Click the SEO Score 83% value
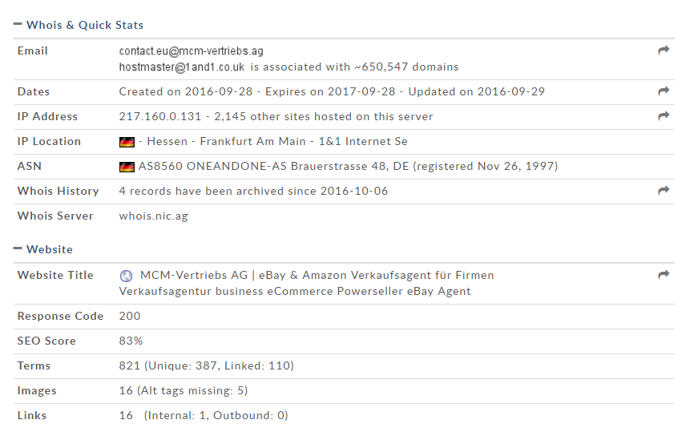The image size is (694, 432). (x=131, y=341)
